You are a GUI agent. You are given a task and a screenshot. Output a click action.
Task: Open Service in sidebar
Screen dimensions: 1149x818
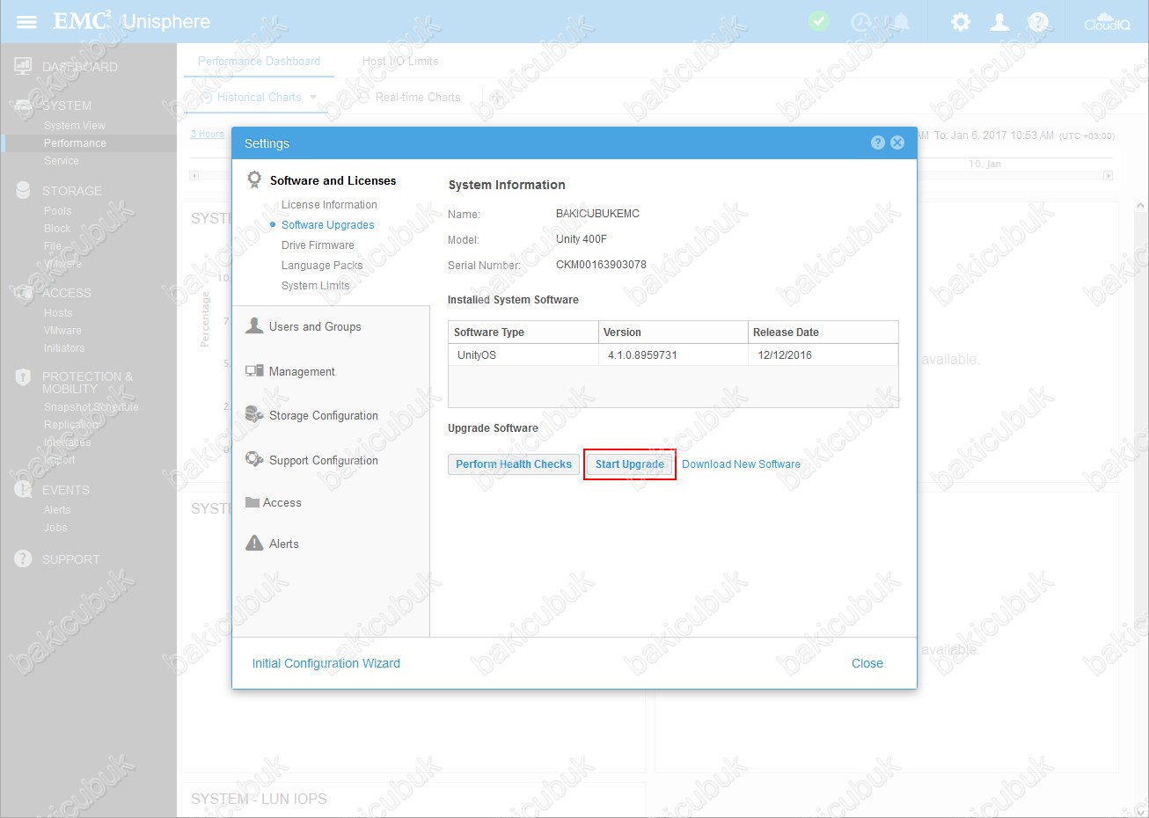coord(62,161)
